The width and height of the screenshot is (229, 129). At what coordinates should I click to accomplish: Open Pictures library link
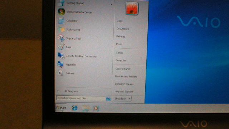point(121,37)
